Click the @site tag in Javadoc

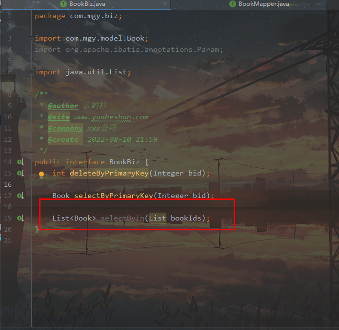pos(59,117)
